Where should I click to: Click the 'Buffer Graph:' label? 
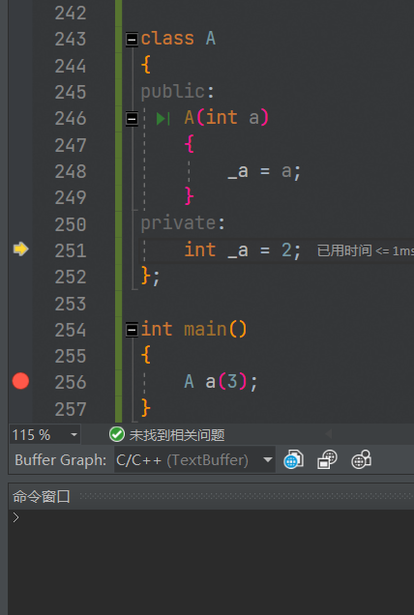[60, 460]
